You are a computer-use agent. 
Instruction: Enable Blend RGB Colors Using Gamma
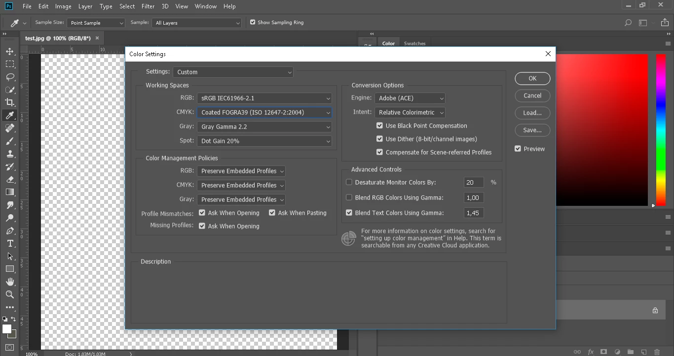[x=349, y=197]
